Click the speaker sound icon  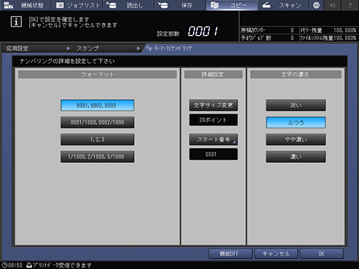[333, 5]
